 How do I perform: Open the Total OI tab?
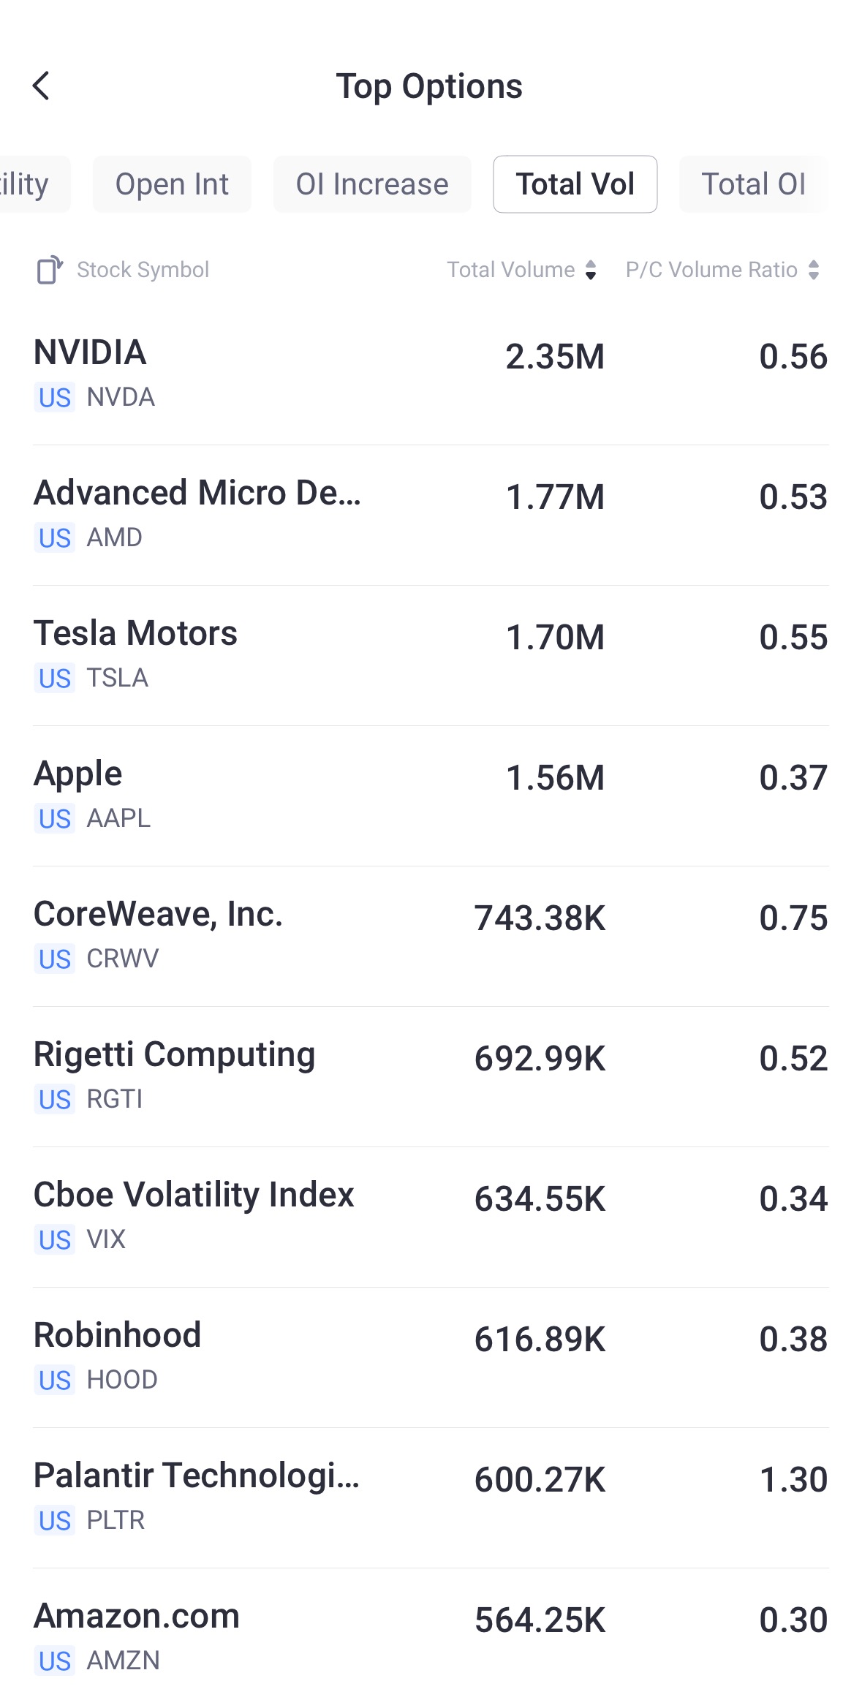click(x=753, y=184)
